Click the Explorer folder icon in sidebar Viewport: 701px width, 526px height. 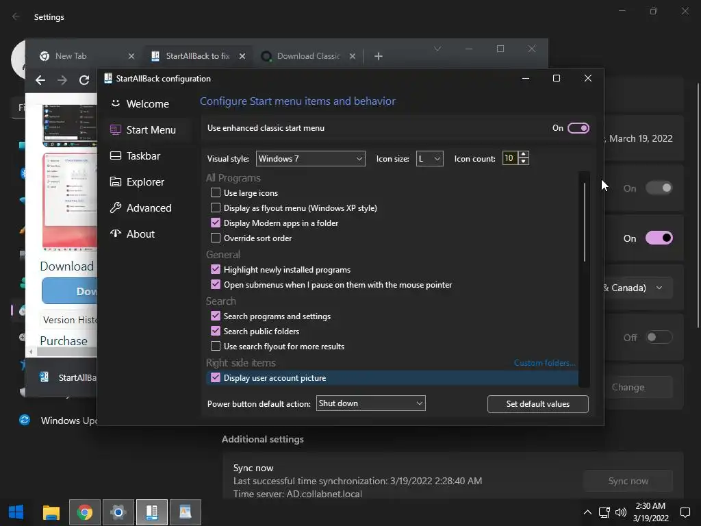tap(115, 181)
